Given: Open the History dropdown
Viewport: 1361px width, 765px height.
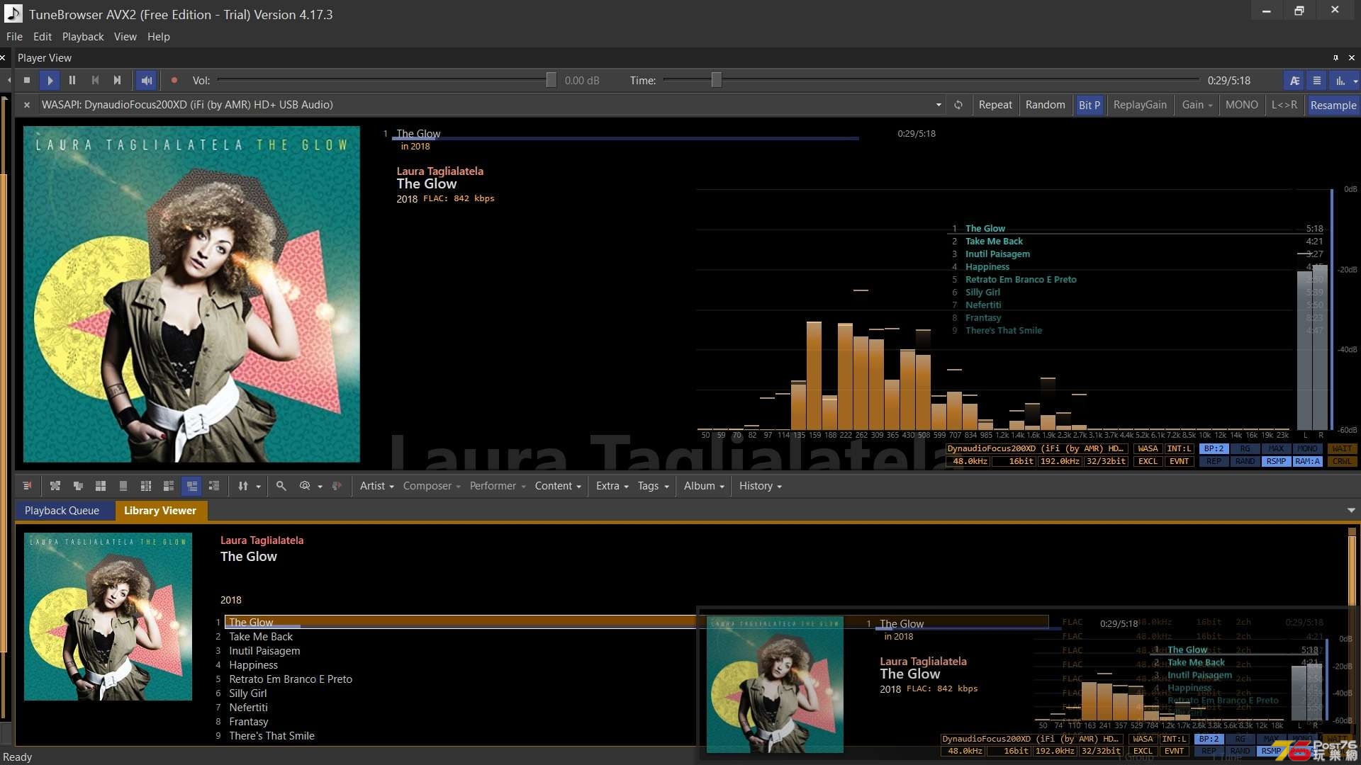Looking at the screenshot, I should click(x=760, y=486).
